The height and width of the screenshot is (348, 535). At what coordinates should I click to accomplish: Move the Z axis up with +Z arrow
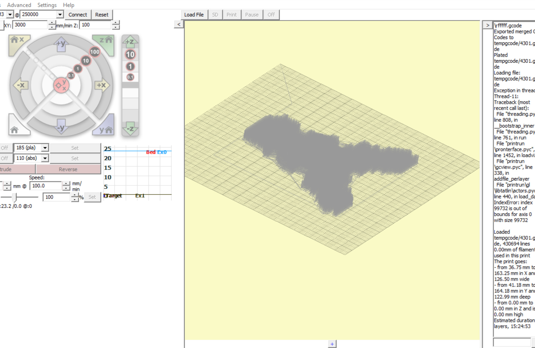point(130,42)
